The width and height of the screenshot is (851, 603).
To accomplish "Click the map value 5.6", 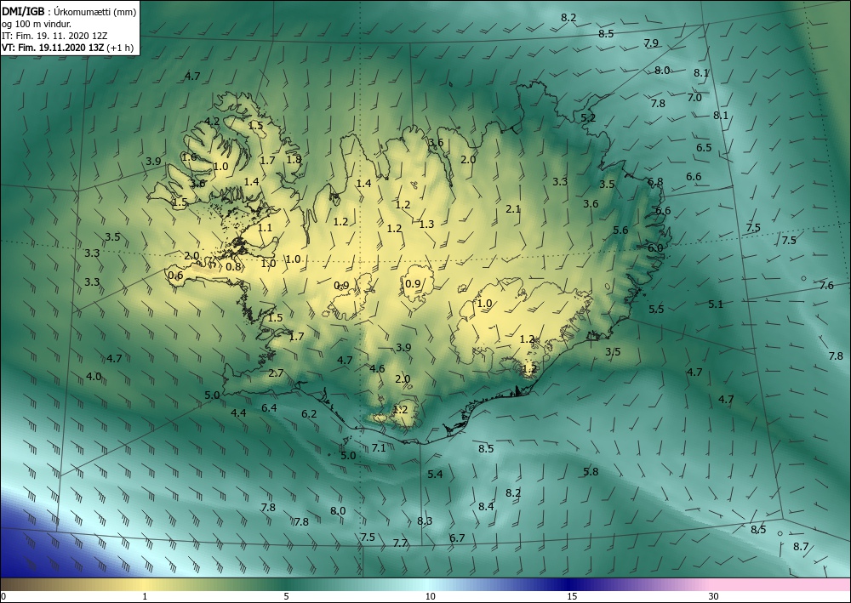I will point(620,230).
